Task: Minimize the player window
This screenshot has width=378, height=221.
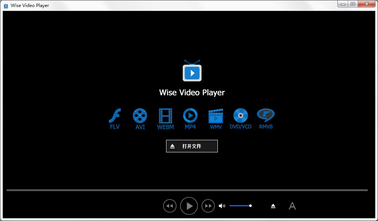Action: (343, 4)
